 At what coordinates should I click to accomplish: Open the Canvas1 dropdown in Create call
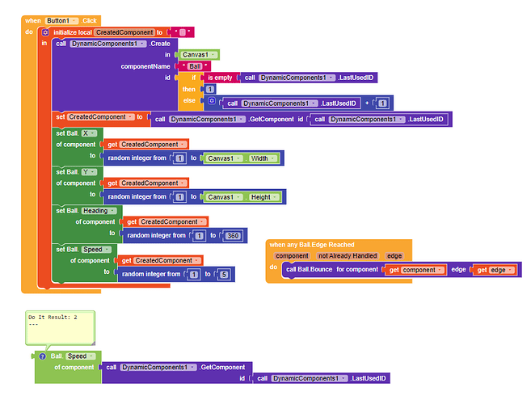[x=199, y=55]
